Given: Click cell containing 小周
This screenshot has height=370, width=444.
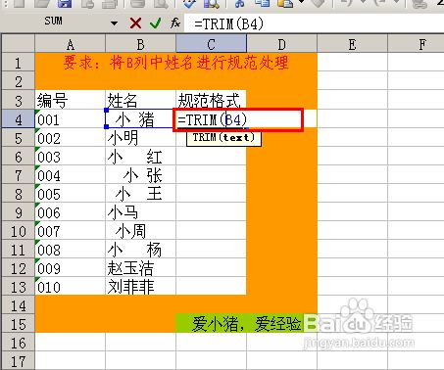Looking at the screenshot, I should click(x=140, y=230).
